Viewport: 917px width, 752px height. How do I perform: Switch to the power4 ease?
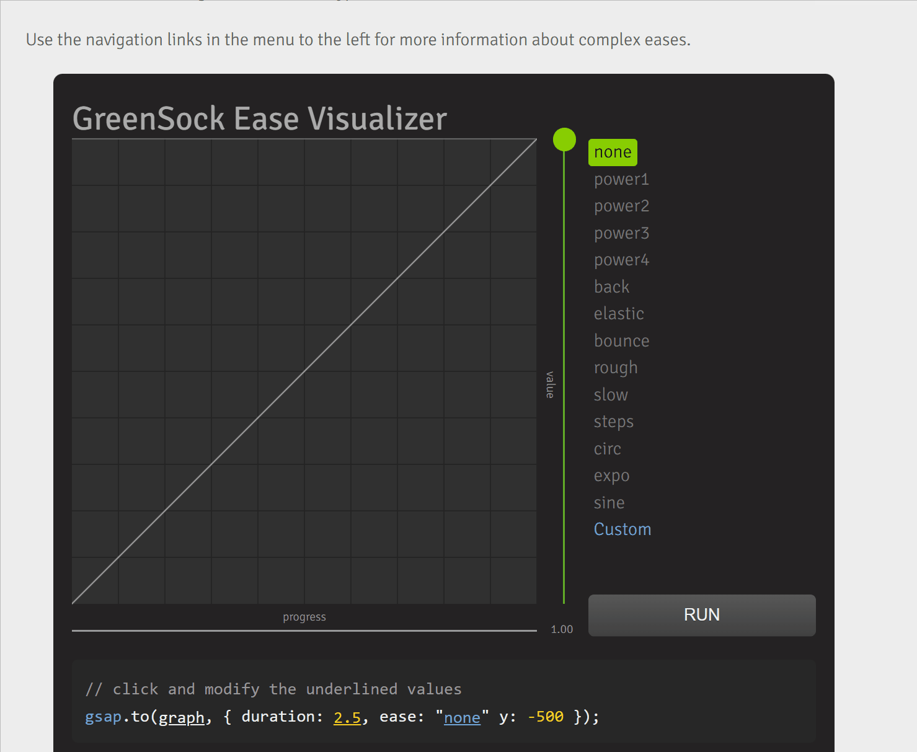click(x=621, y=260)
